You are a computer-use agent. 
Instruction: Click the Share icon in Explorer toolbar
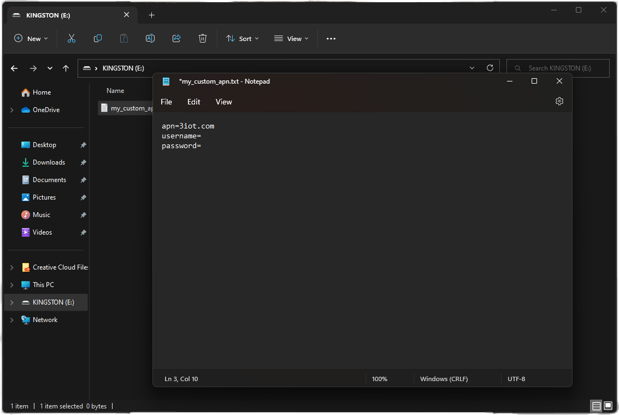[176, 38]
